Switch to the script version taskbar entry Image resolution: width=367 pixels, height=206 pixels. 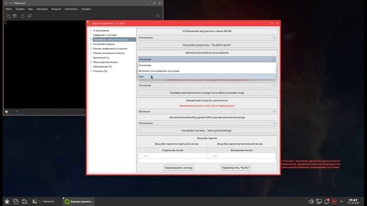pyautogui.click(x=79, y=201)
